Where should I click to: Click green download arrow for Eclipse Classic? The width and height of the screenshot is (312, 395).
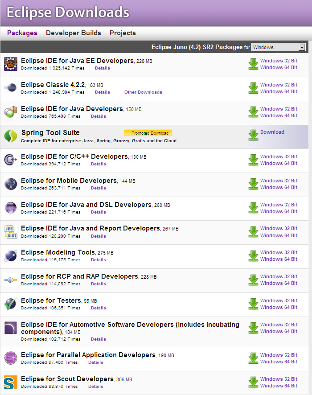click(253, 88)
